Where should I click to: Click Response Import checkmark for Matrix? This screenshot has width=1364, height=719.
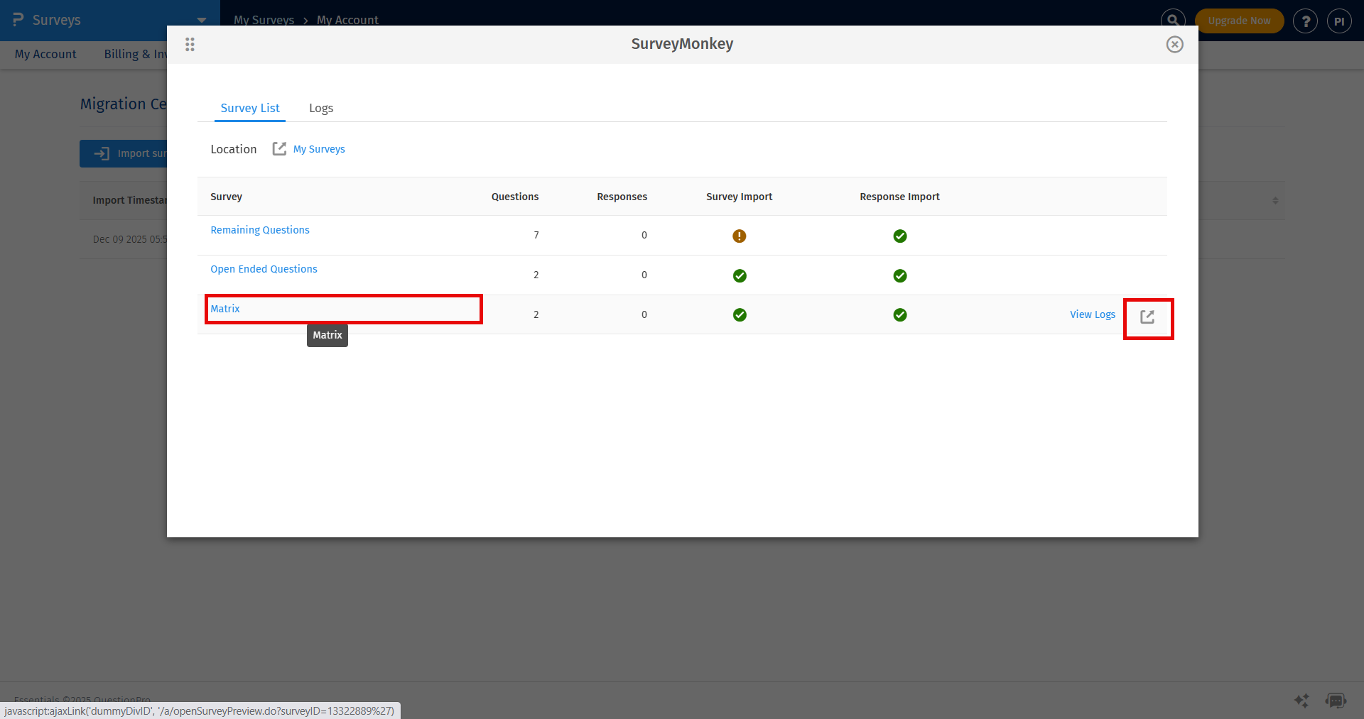tap(899, 315)
